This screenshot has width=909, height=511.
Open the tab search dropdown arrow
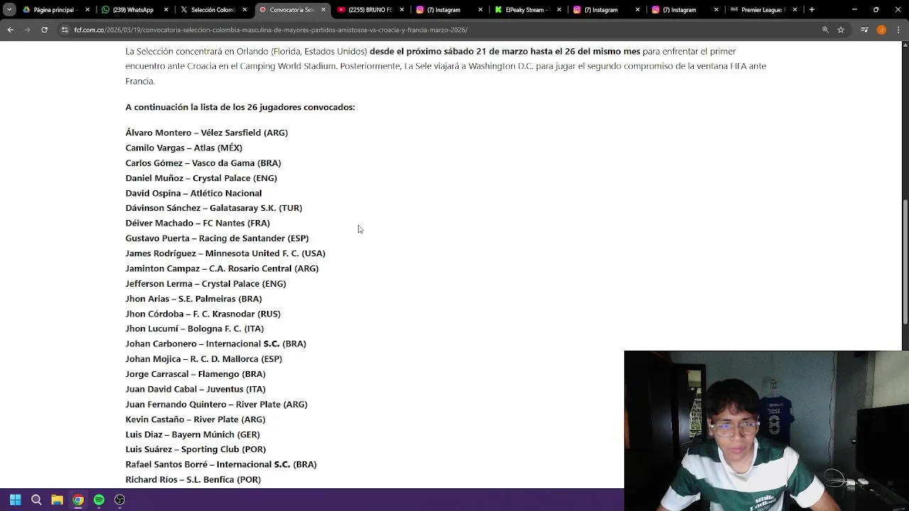point(9,10)
